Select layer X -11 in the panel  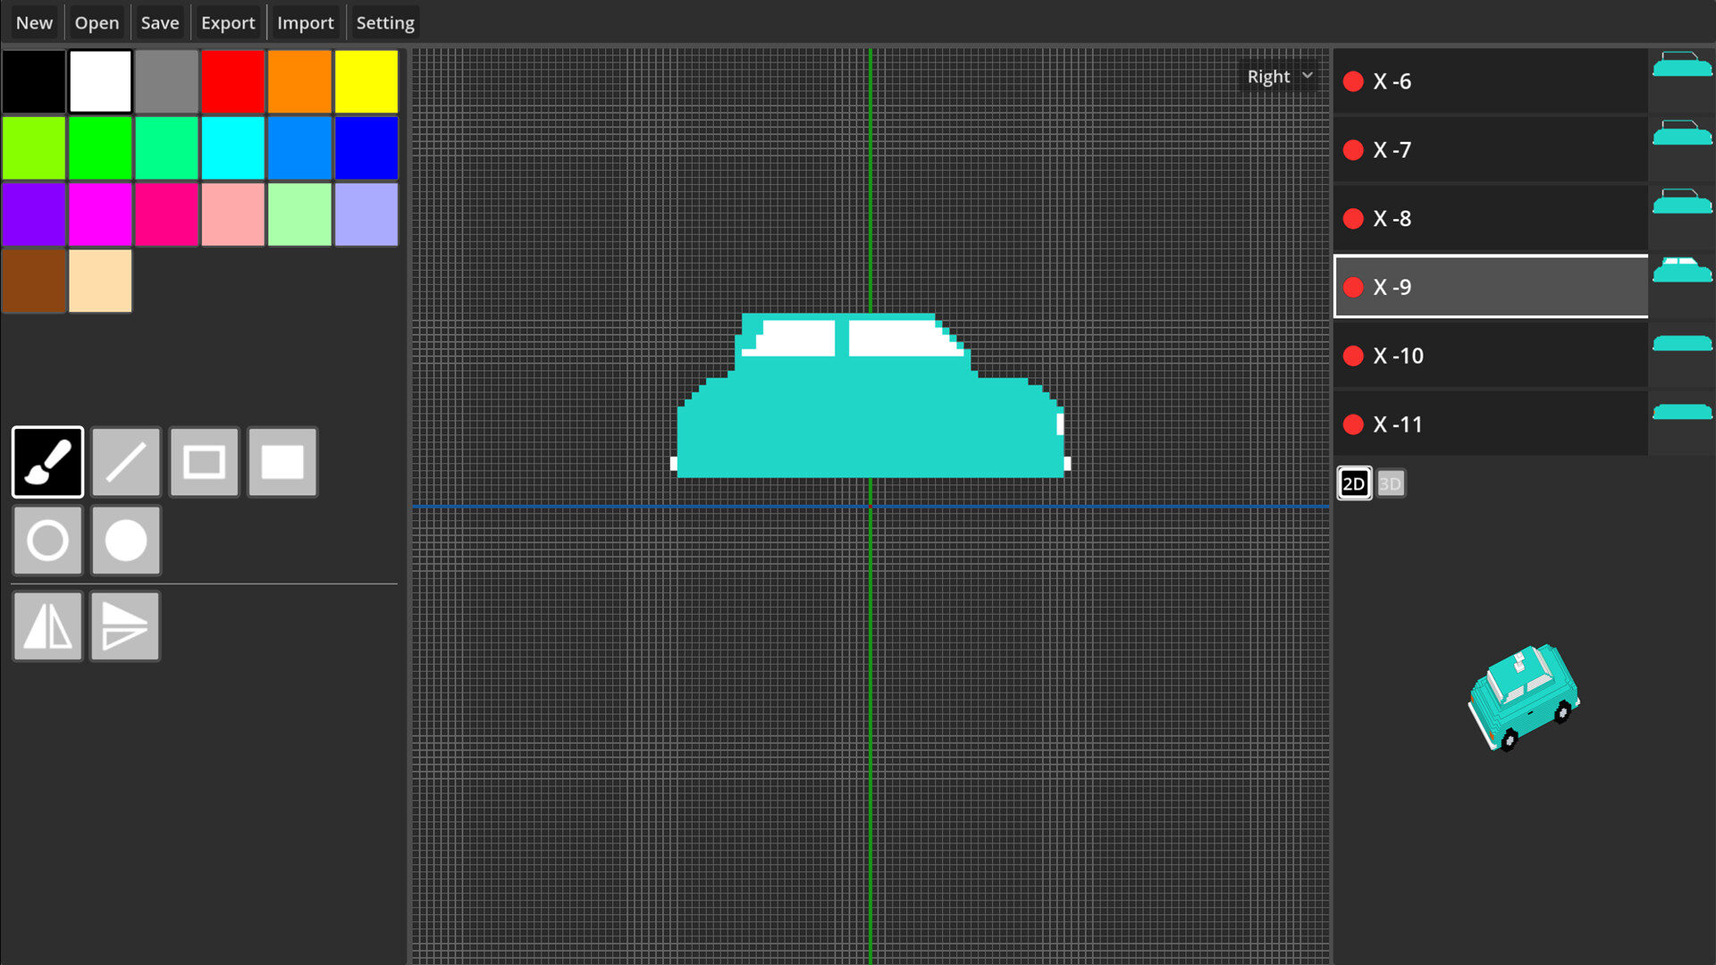(x=1484, y=424)
